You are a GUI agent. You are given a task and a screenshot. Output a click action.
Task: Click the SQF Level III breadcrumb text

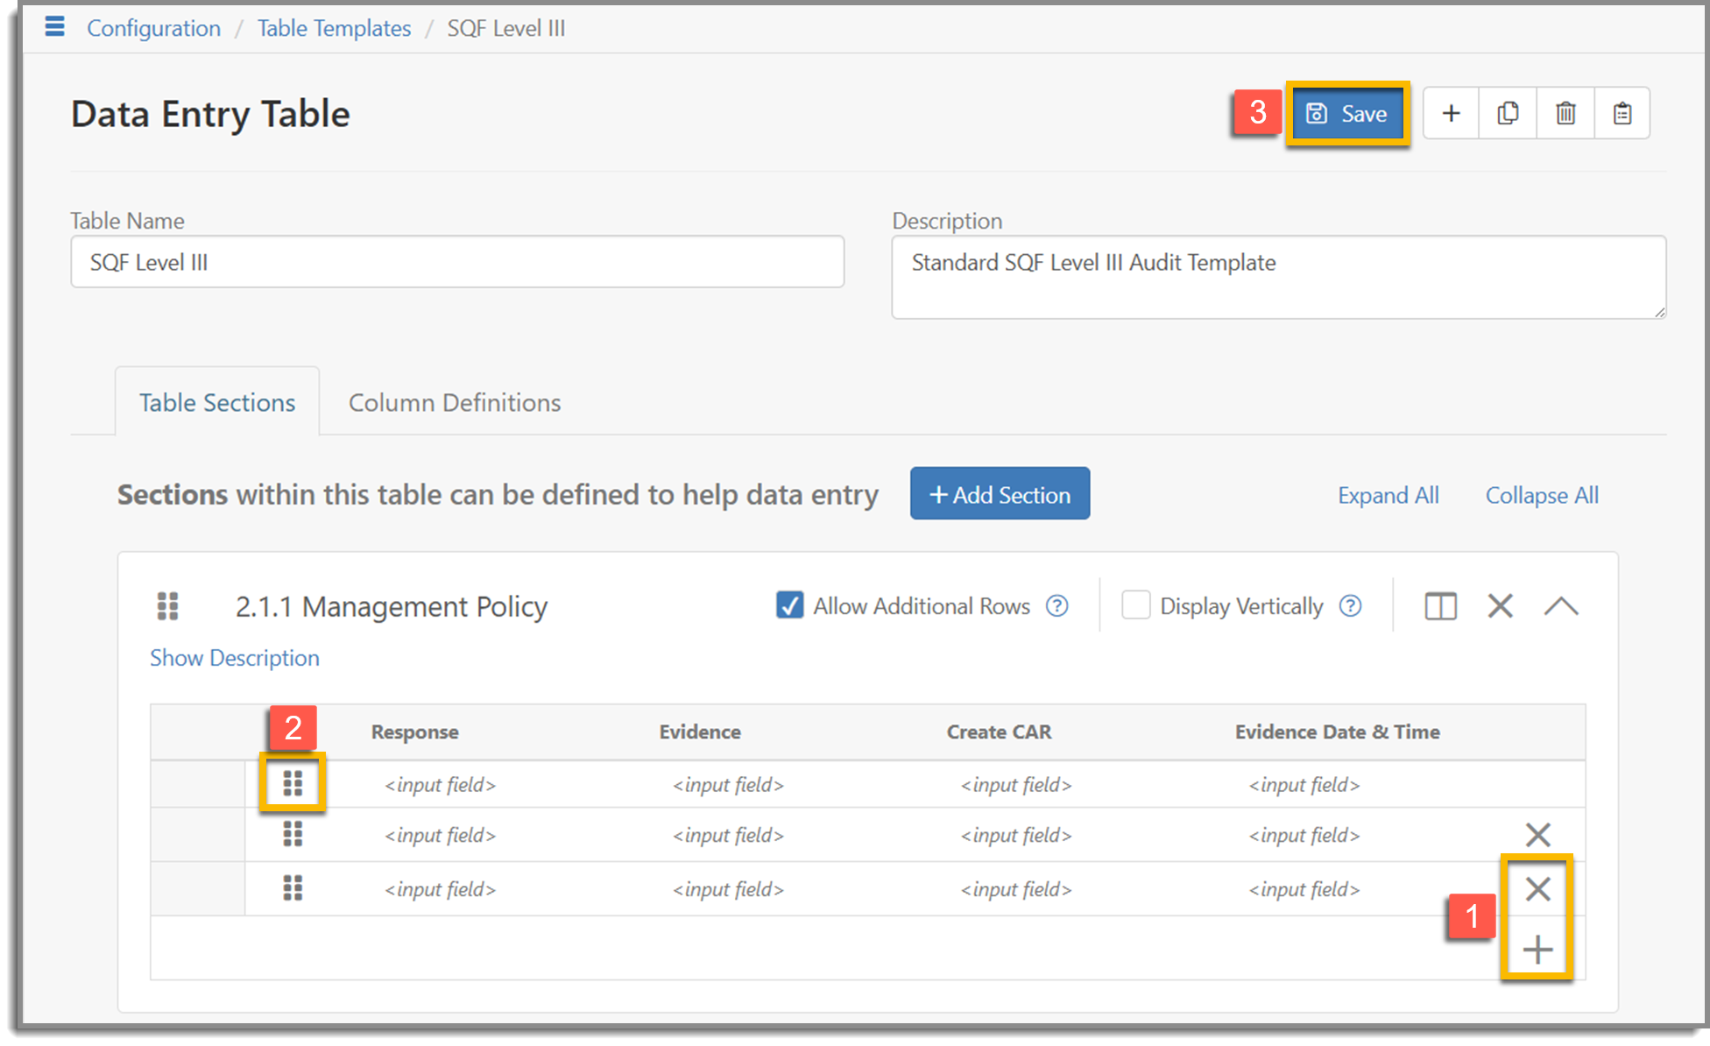(506, 28)
